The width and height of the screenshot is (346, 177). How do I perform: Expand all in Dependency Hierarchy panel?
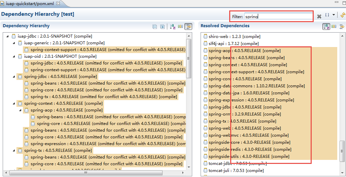tap(163, 27)
